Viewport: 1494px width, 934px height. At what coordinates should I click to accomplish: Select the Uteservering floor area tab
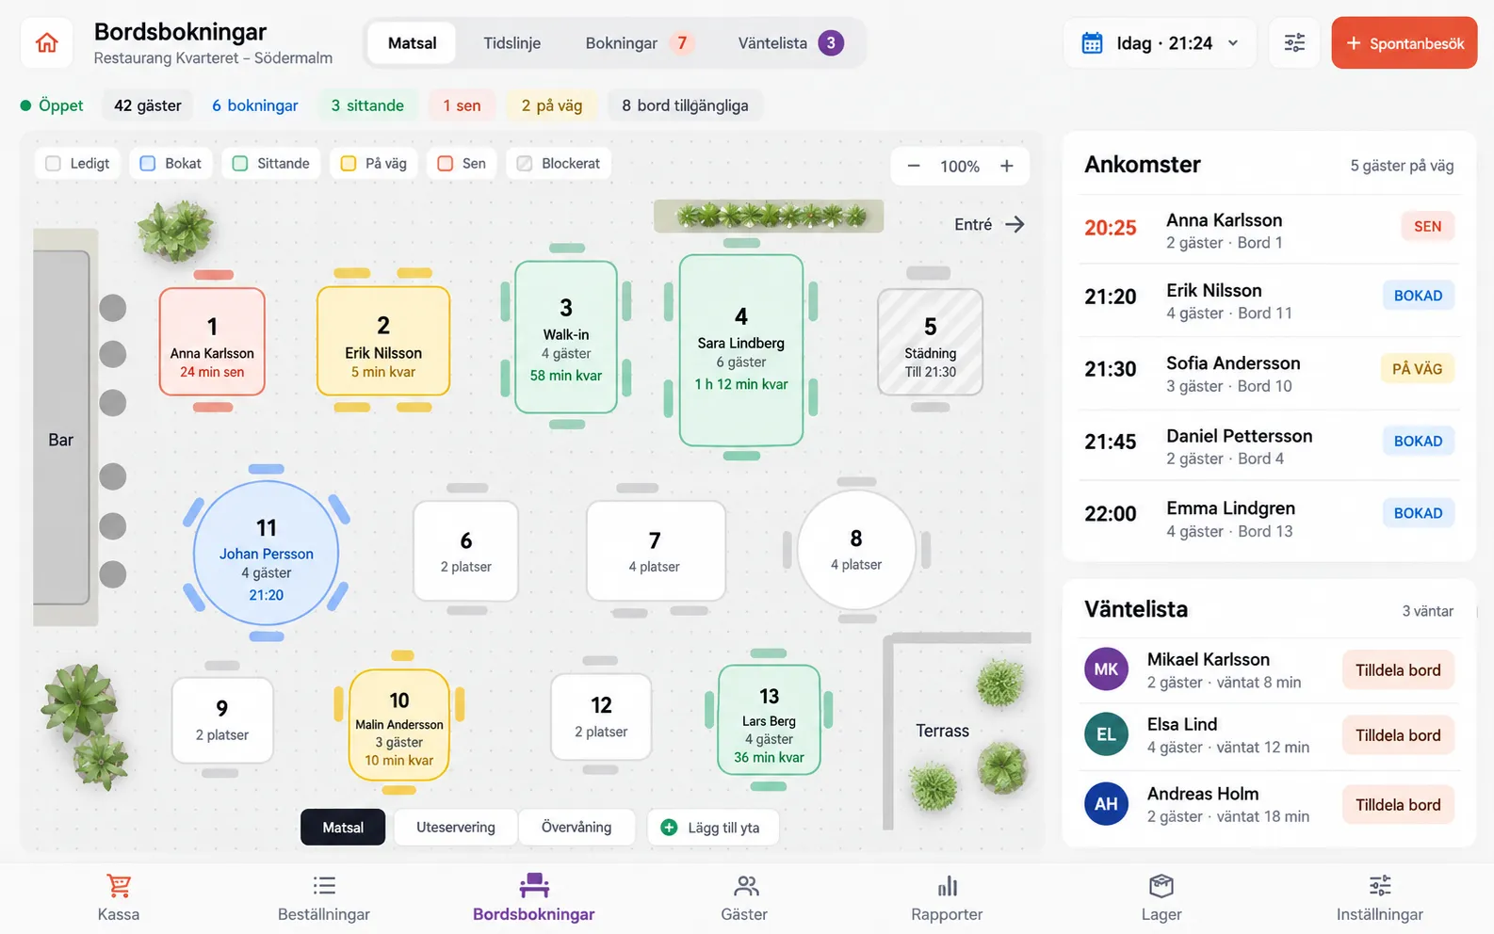click(456, 827)
